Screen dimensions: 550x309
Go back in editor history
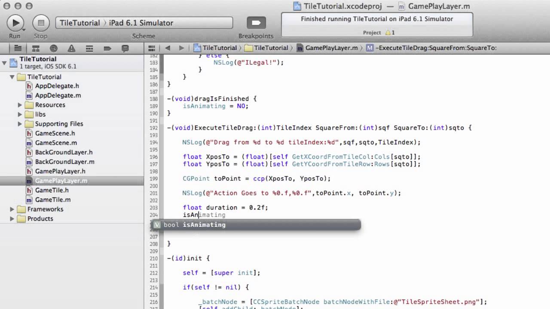(168, 48)
